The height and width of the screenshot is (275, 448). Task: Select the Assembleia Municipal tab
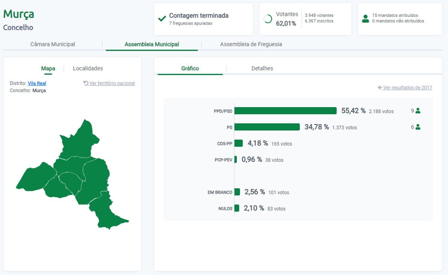(152, 44)
